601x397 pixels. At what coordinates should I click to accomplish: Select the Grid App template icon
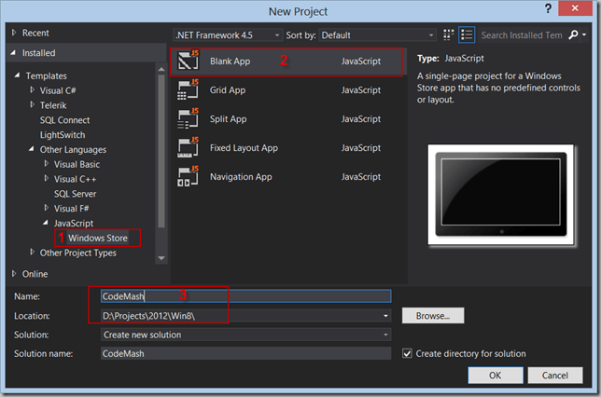[189, 89]
